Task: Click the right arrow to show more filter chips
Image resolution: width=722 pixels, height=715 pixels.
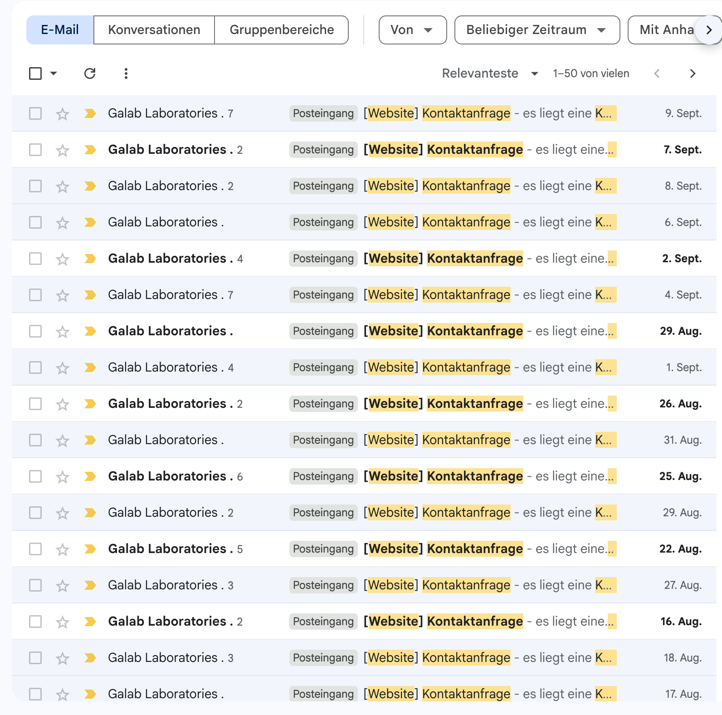Action: (x=709, y=30)
